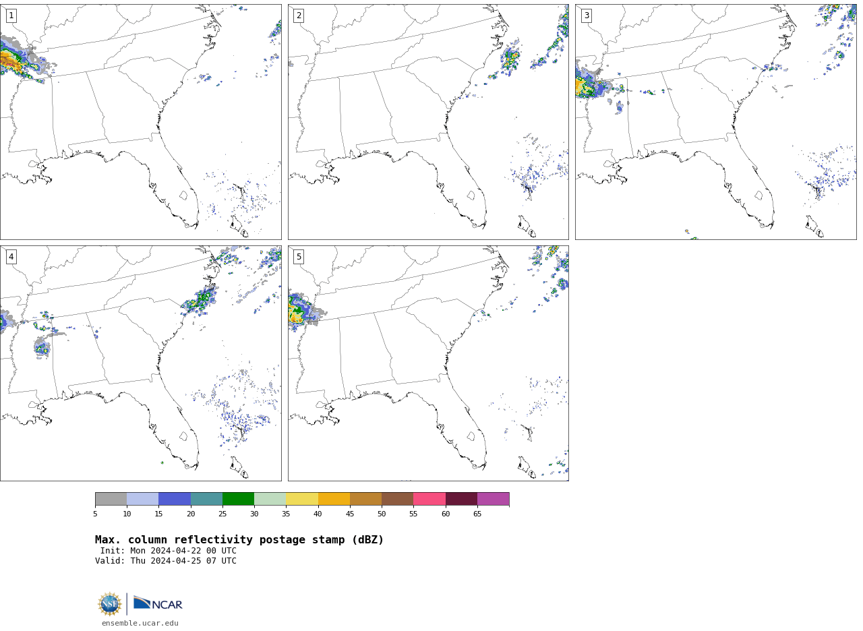The height and width of the screenshot is (631, 863).
Task: Click the colorbar tick label 35
Action: tap(286, 514)
